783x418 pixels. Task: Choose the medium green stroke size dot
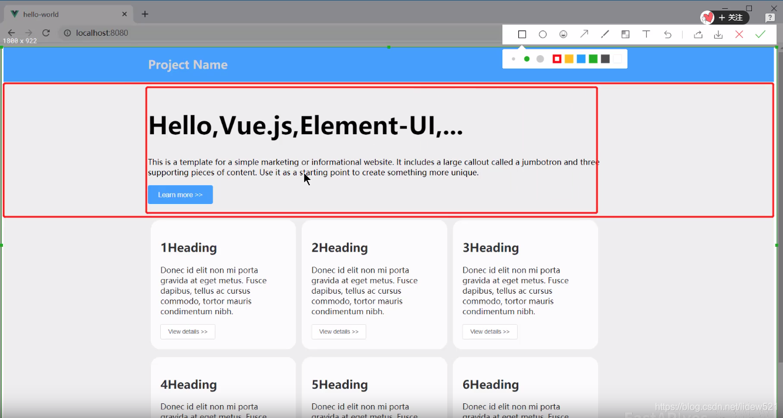click(526, 59)
